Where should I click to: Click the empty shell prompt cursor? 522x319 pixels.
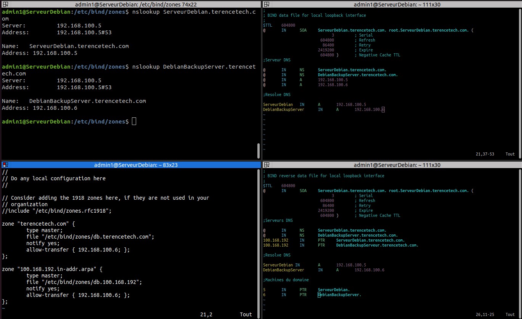click(134, 122)
